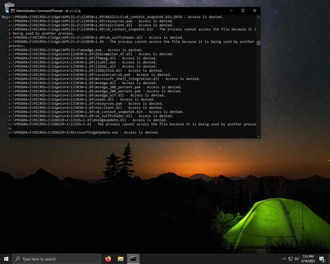Maximize the Command Prompt window
Screen dimensions: 330x264
coord(243,11)
